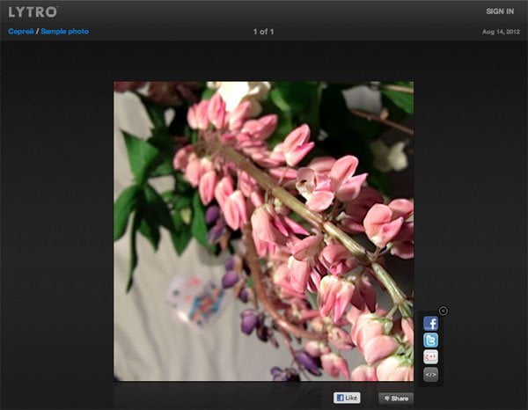
Task: Select the 'Aug 14, 2012' date text
Action: [x=501, y=32]
